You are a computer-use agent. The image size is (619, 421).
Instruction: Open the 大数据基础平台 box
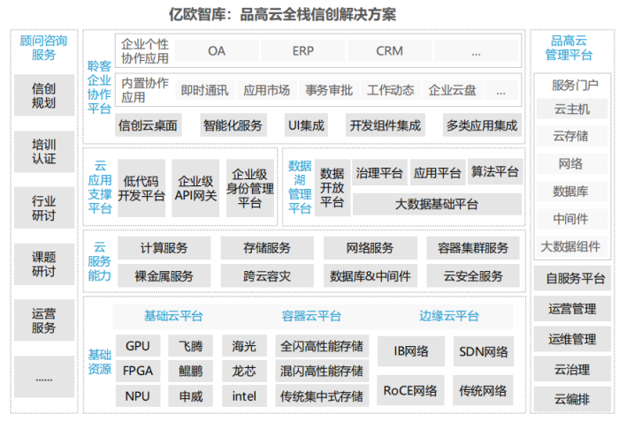(x=436, y=204)
